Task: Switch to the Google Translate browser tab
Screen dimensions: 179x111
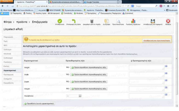Action: pyautogui.click(x=100, y=2)
